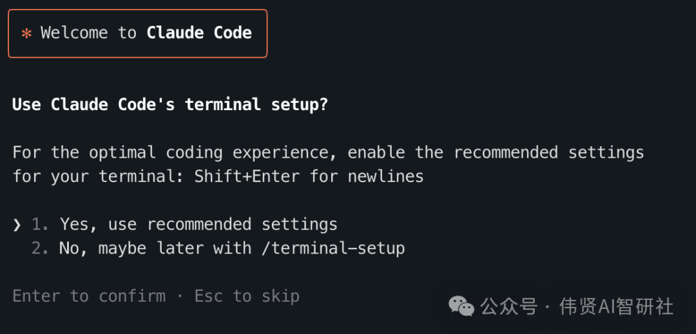The image size is (696, 334).
Task: Click the orange asterisk Claude logo
Action: coord(26,33)
